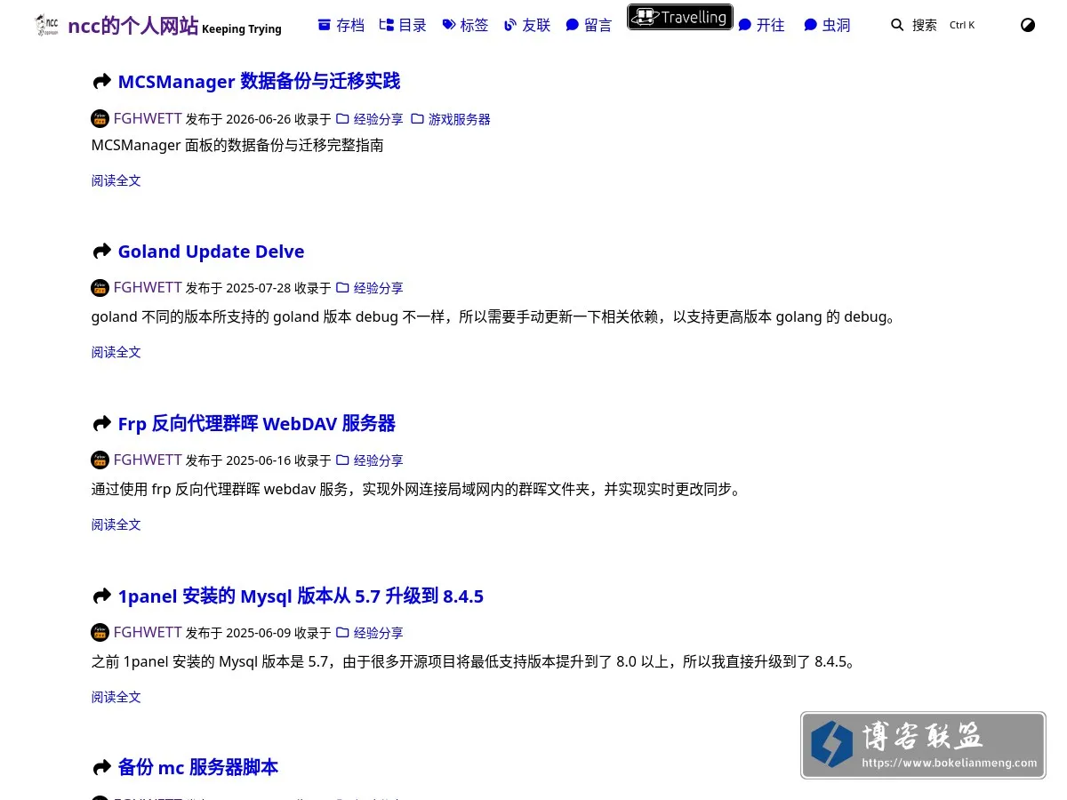
Task: Click the summary text MCSManager 面板的数据备份与迁移完整指南
Action: pyautogui.click(x=237, y=145)
